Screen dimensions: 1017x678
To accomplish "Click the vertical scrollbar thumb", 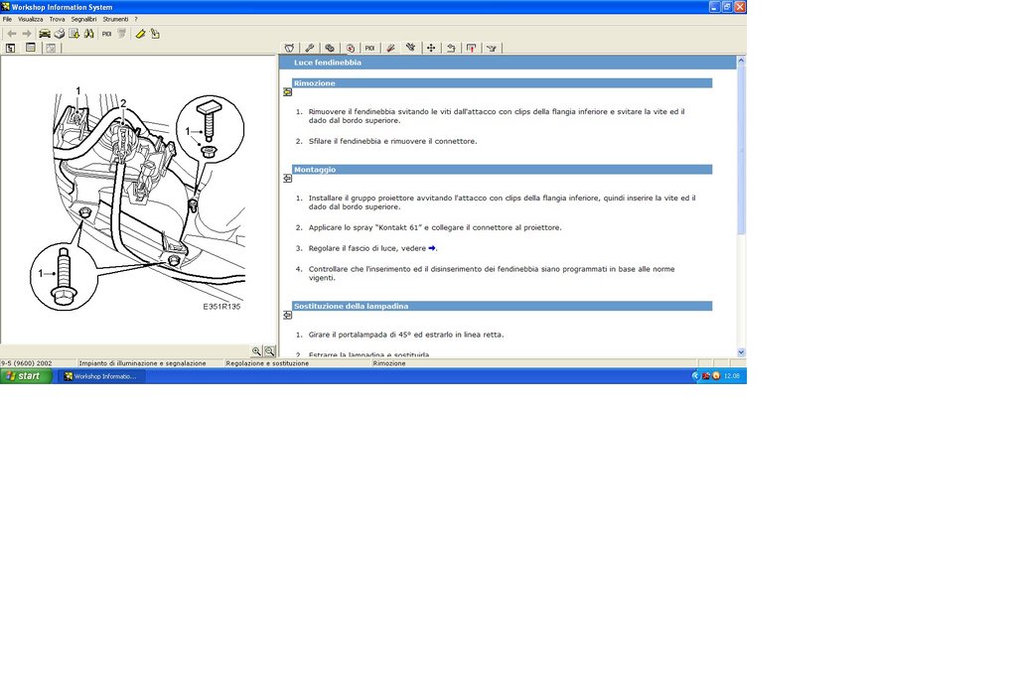I will (x=741, y=150).
